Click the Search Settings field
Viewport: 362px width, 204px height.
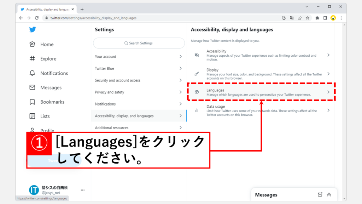pos(139,43)
